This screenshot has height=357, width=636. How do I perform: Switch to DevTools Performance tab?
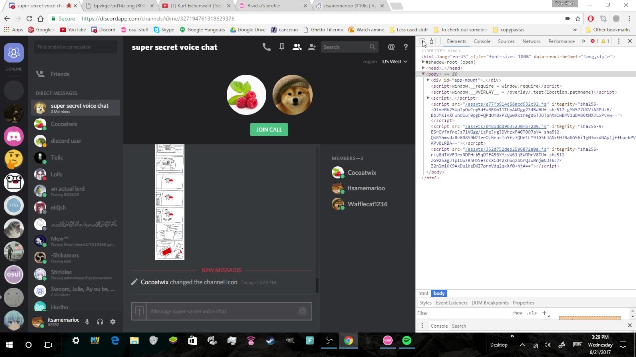point(561,41)
